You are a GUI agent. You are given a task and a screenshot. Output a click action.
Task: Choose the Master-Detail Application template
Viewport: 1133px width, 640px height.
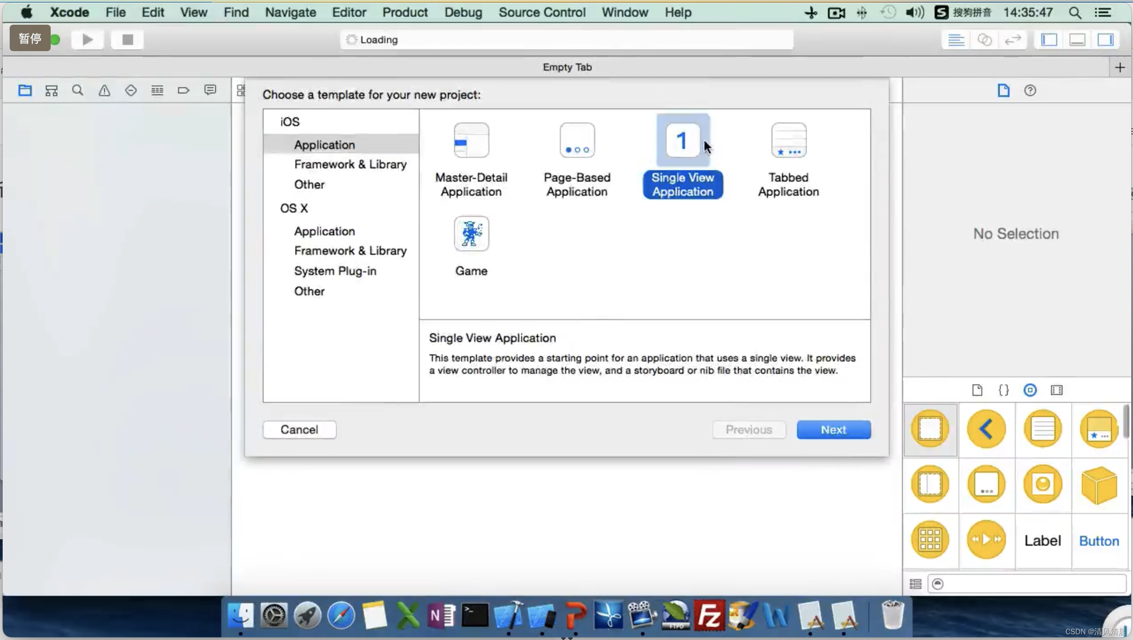tap(471, 160)
